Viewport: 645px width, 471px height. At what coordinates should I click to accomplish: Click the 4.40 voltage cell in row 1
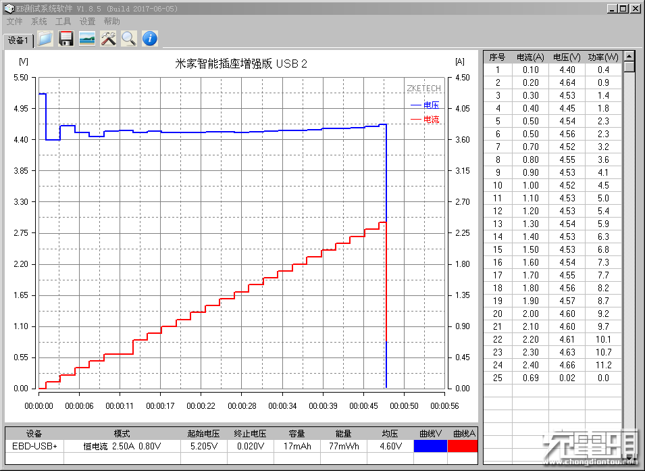click(567, 70)
